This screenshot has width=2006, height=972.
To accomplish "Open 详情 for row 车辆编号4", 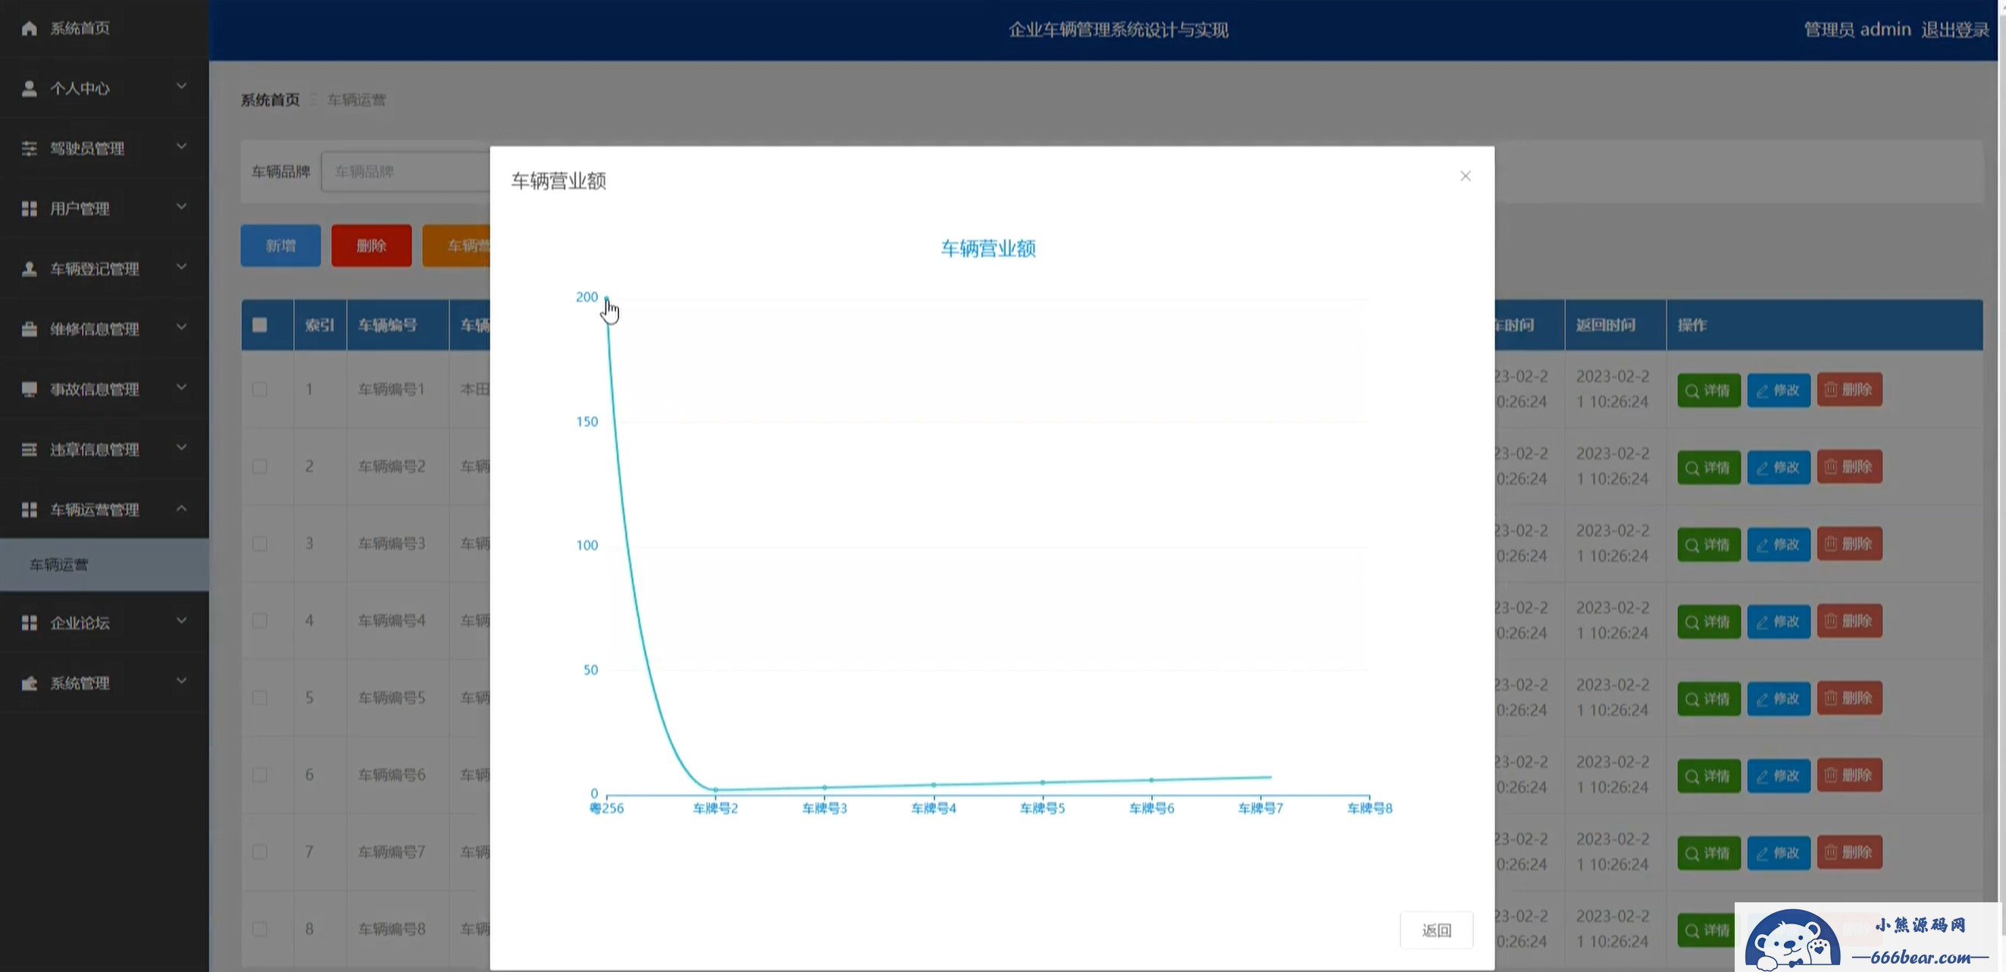I will (x=1708, y=621).
